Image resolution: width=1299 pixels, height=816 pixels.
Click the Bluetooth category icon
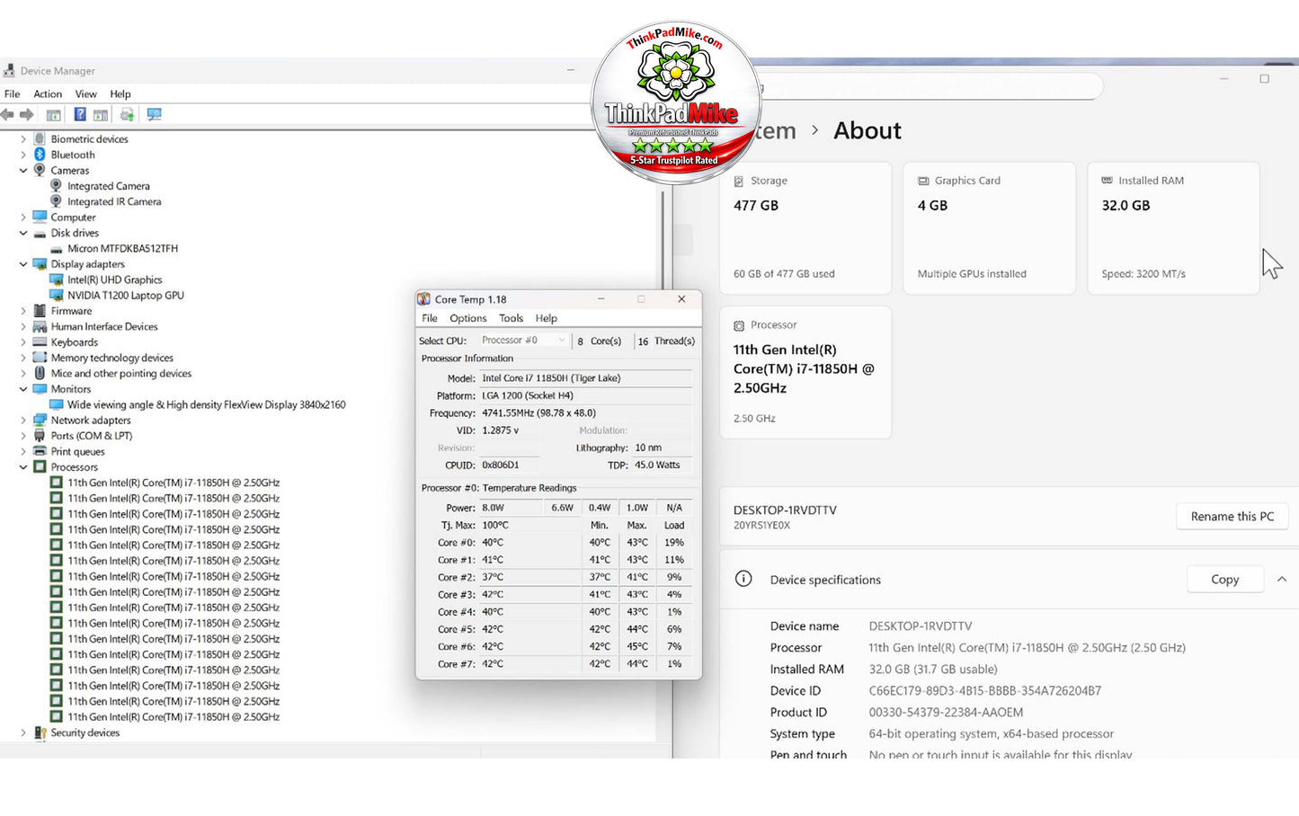(40, 155)
